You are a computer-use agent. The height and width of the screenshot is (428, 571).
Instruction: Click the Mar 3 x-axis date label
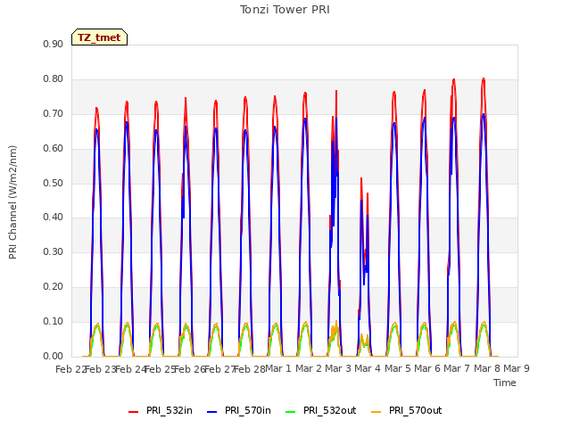[x=338, y=368]
